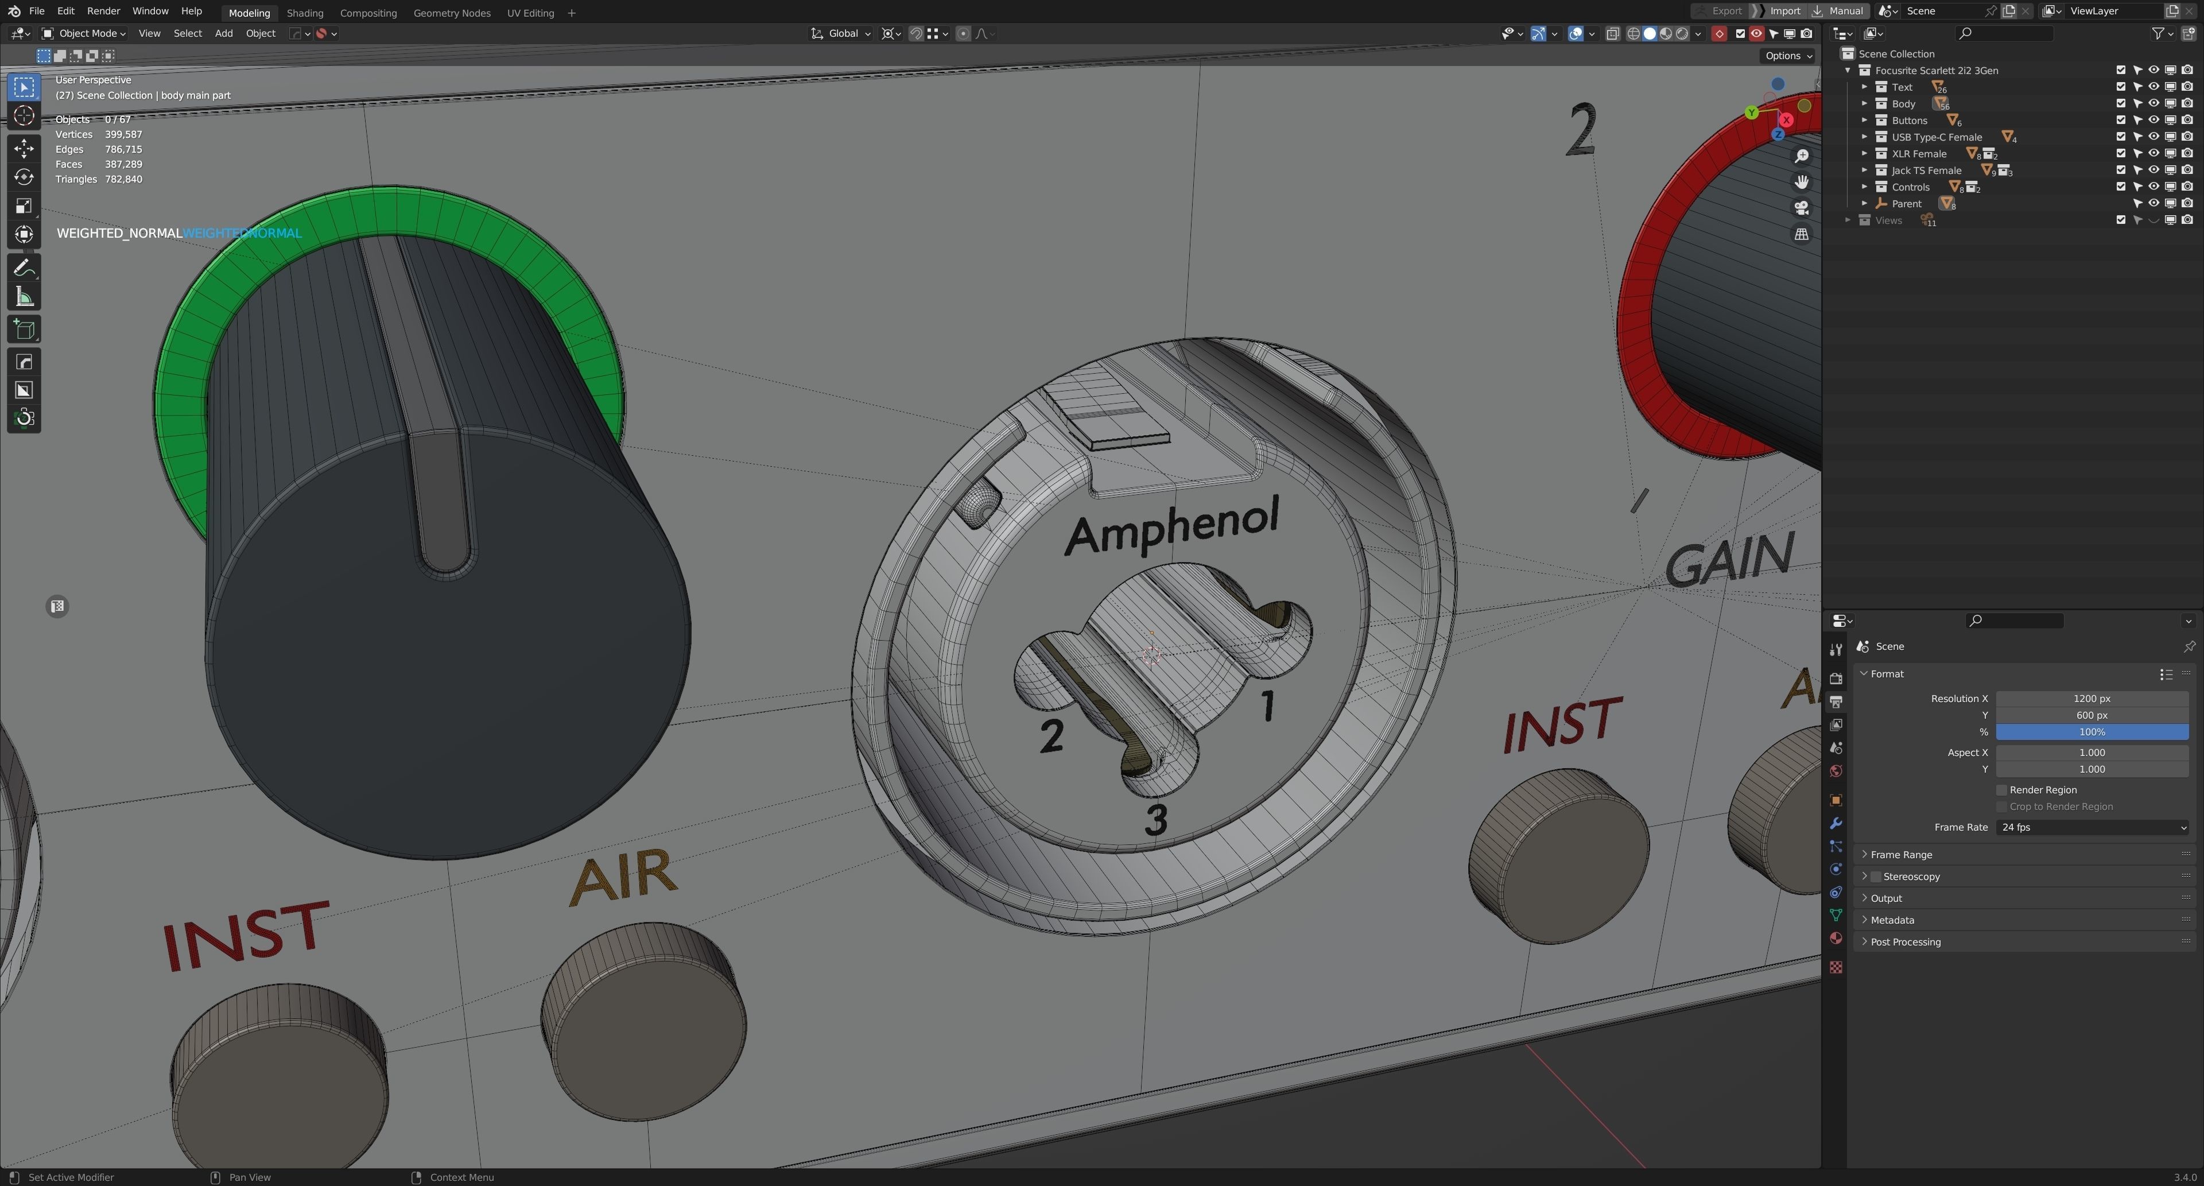Uncheck the Text collection's exclude checkbox
2204x1186 pixels.
2120,87
